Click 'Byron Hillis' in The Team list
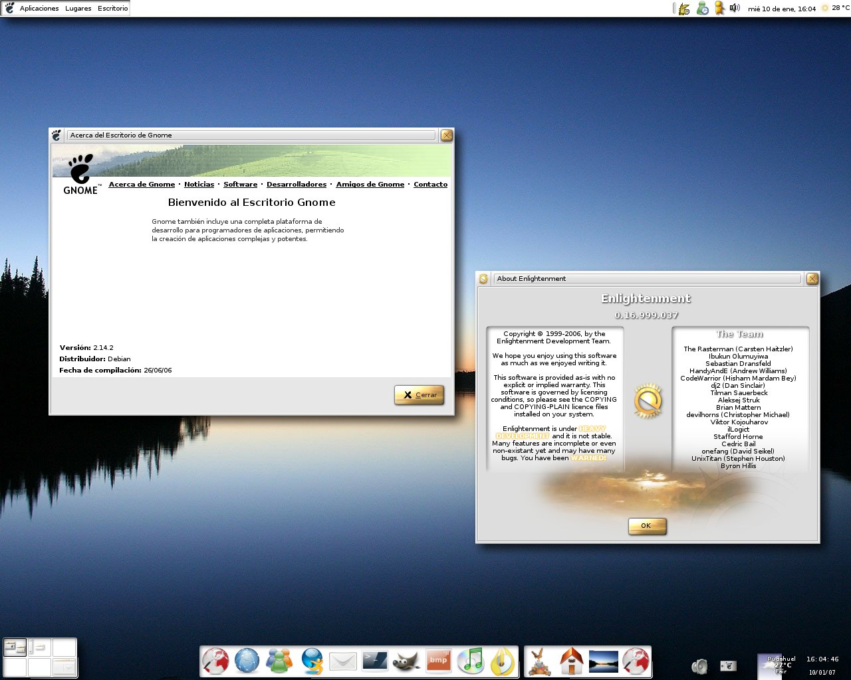 point(738,466)
